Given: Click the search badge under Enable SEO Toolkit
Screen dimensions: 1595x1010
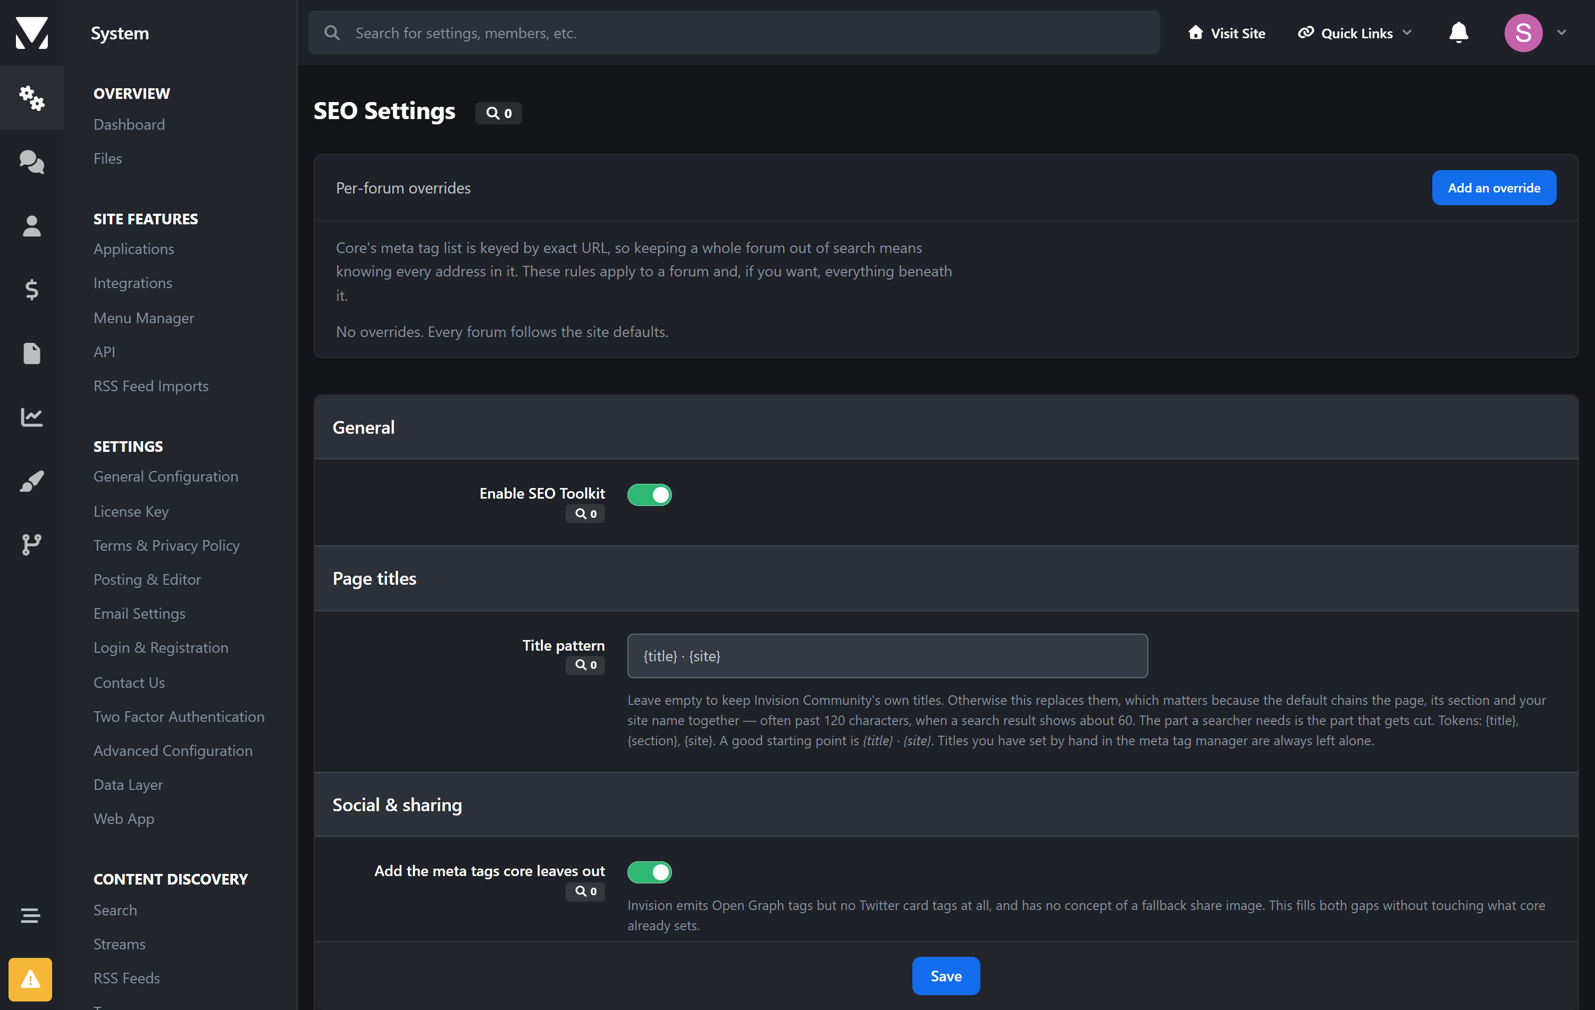Looking at the screenshot, I should coord(585,514).
